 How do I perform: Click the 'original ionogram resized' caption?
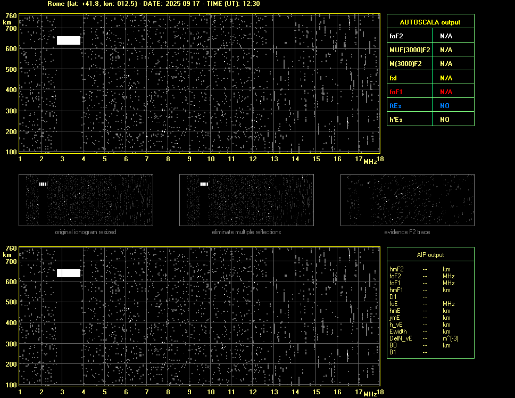click(x=86, y=232)
